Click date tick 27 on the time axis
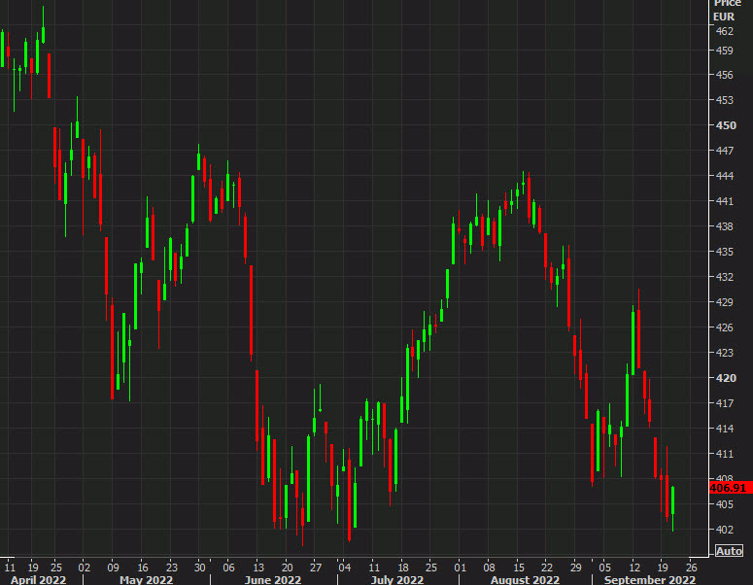753x585 pixels. click(316, 568)
